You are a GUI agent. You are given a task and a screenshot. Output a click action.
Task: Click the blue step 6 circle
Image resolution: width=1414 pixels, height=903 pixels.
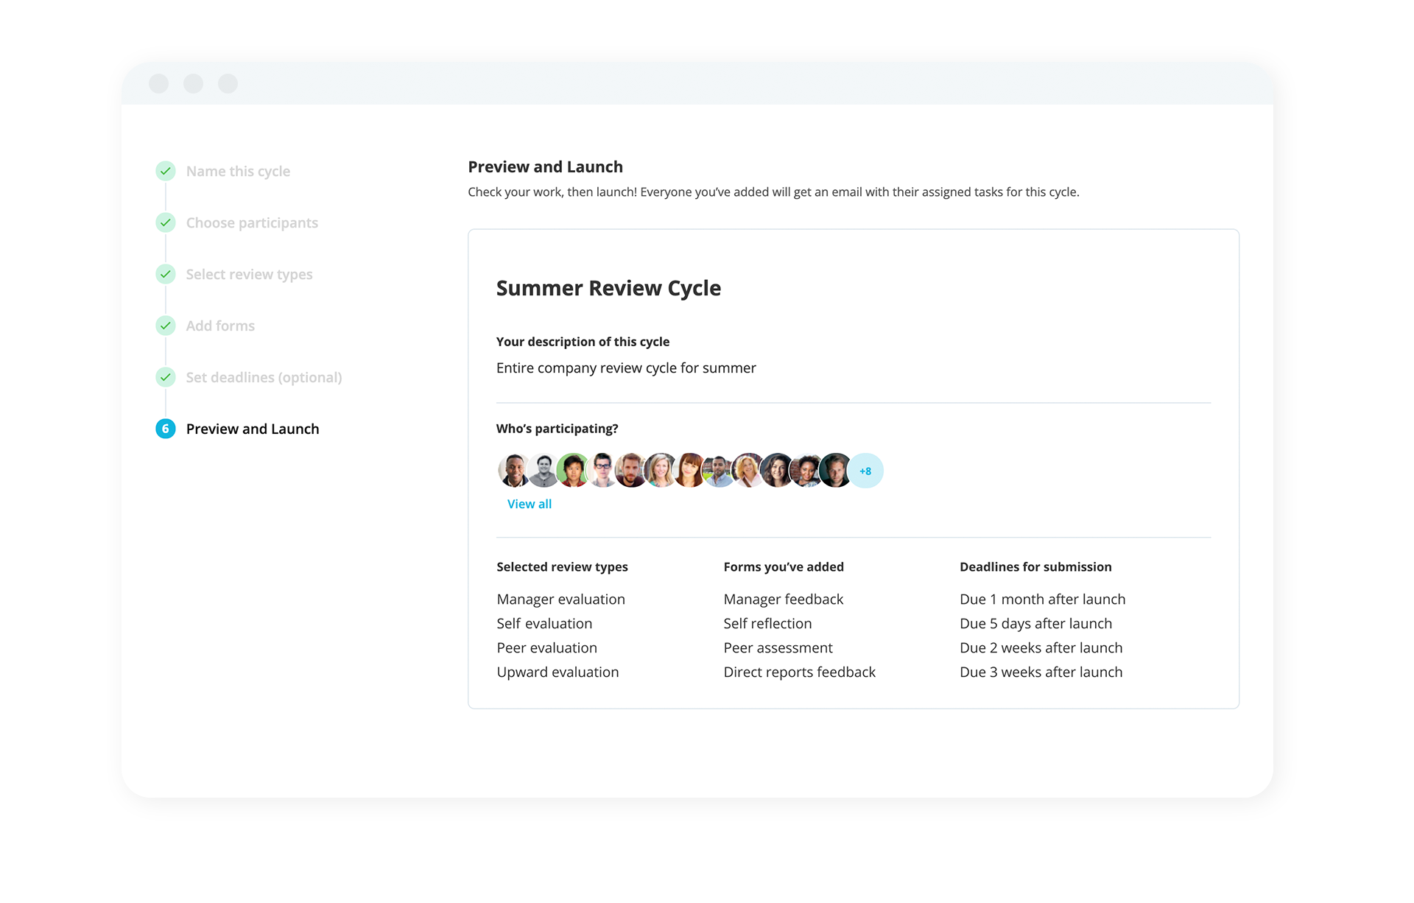point(166,429)
